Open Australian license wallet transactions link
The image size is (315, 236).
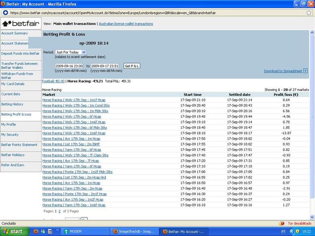(x=126, y=24)
